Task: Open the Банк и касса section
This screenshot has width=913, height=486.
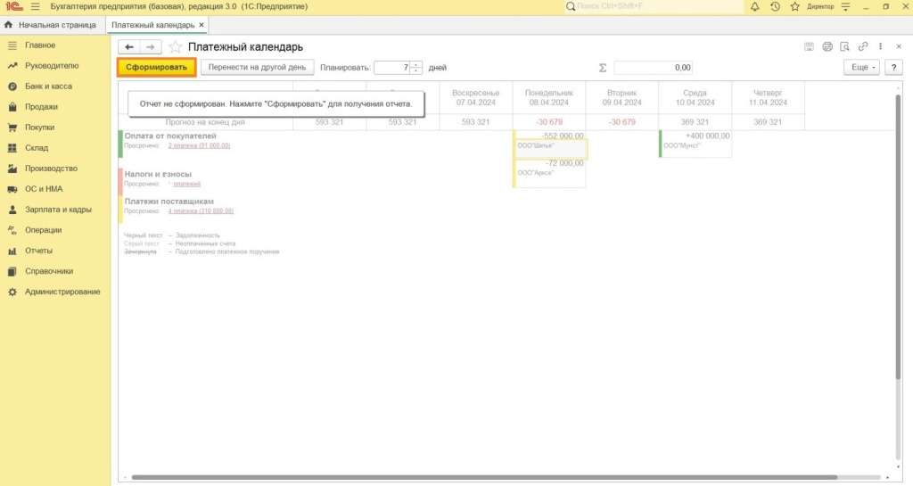Action: click(x=48, y=86)
